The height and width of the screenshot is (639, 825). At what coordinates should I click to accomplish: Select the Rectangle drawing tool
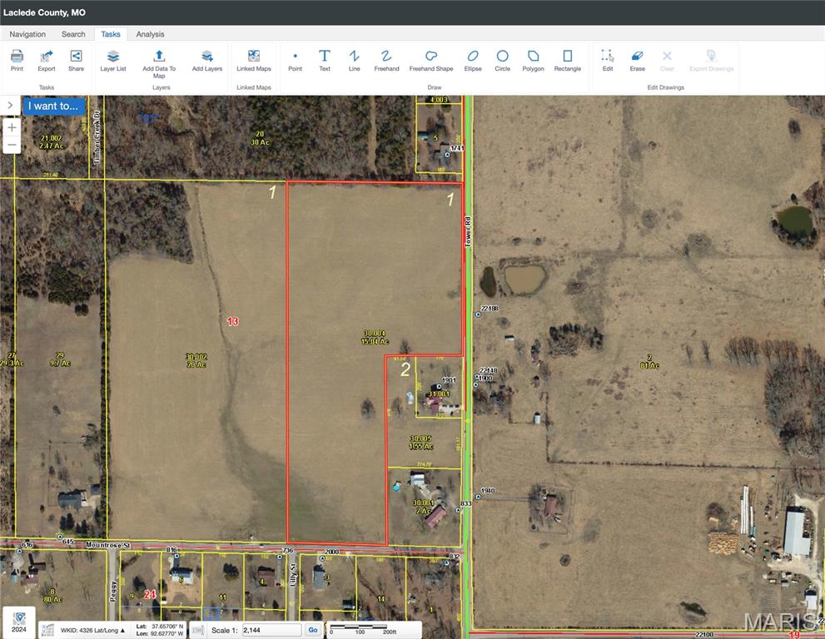[x=568, y=58]
